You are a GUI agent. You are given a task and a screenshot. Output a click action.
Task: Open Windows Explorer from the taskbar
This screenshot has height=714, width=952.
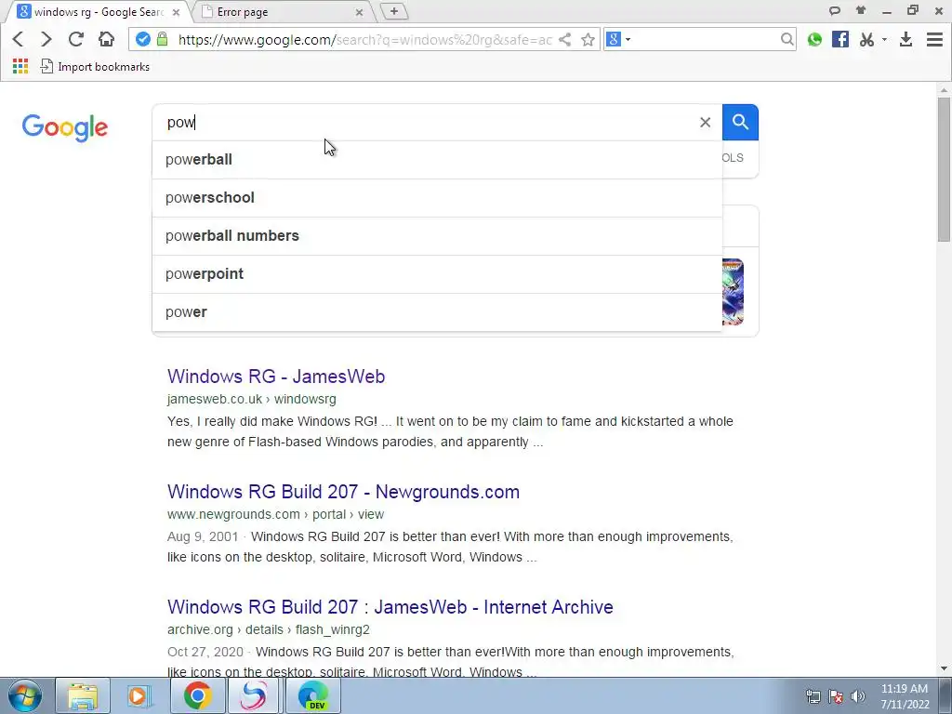coord(83,695)
